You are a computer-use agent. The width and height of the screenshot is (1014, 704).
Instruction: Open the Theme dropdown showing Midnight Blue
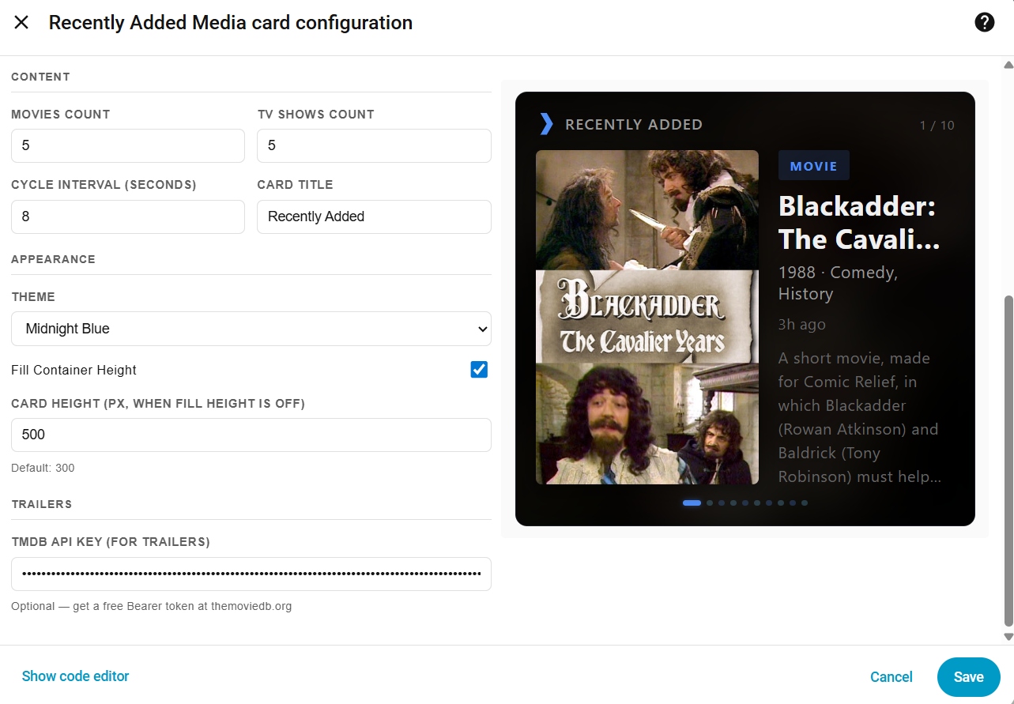[x=251, y=329]
